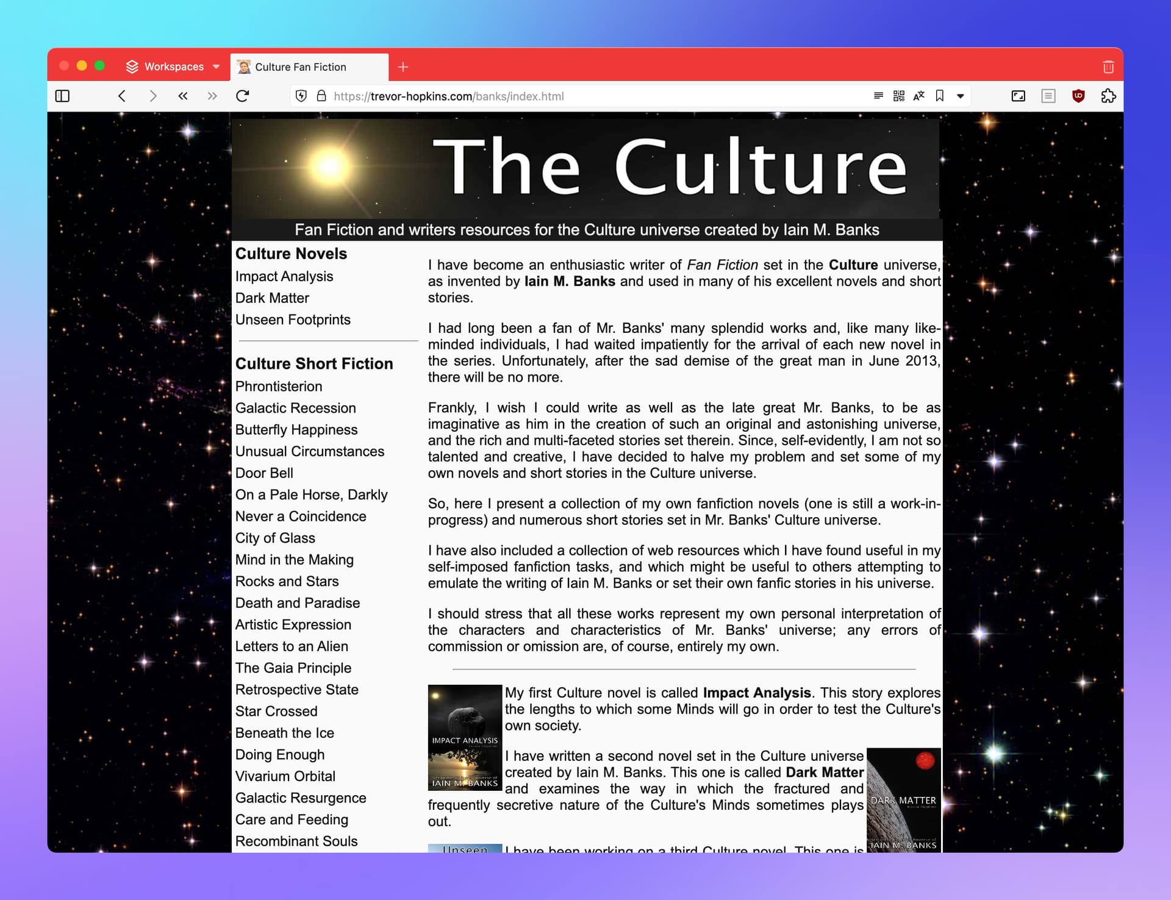This screenshot has height=900, width=1171.
Task: Click the fast forward navigation arrows
Action: click(212, 96)
